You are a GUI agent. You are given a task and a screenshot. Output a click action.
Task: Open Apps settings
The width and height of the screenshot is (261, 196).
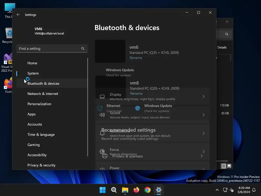[x=31, y=114]
